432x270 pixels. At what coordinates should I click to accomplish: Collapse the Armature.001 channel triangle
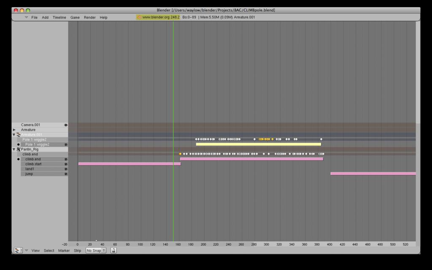pos(14,135)
